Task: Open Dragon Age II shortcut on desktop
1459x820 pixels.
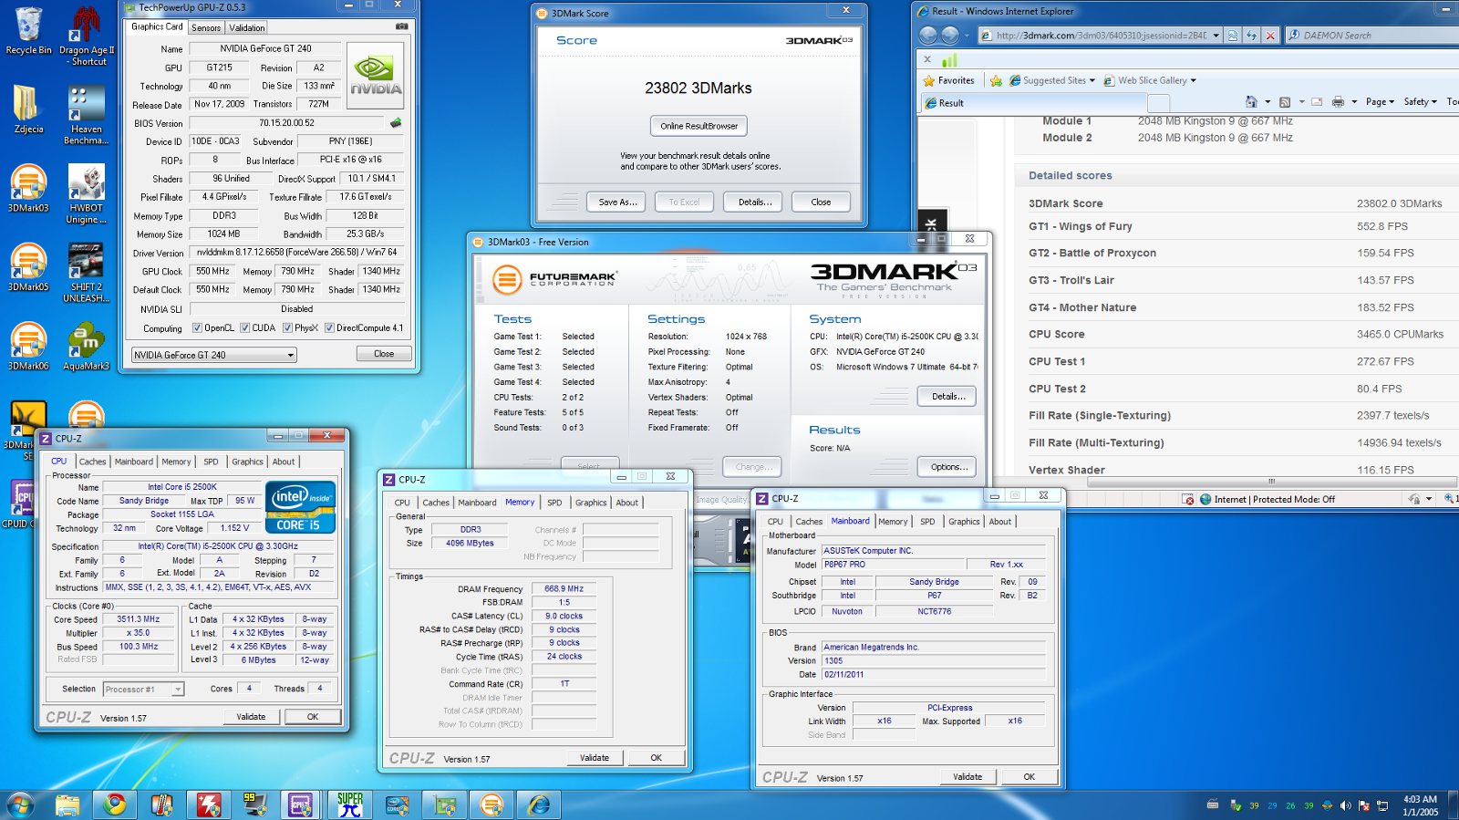Action: tap(87, 36)
